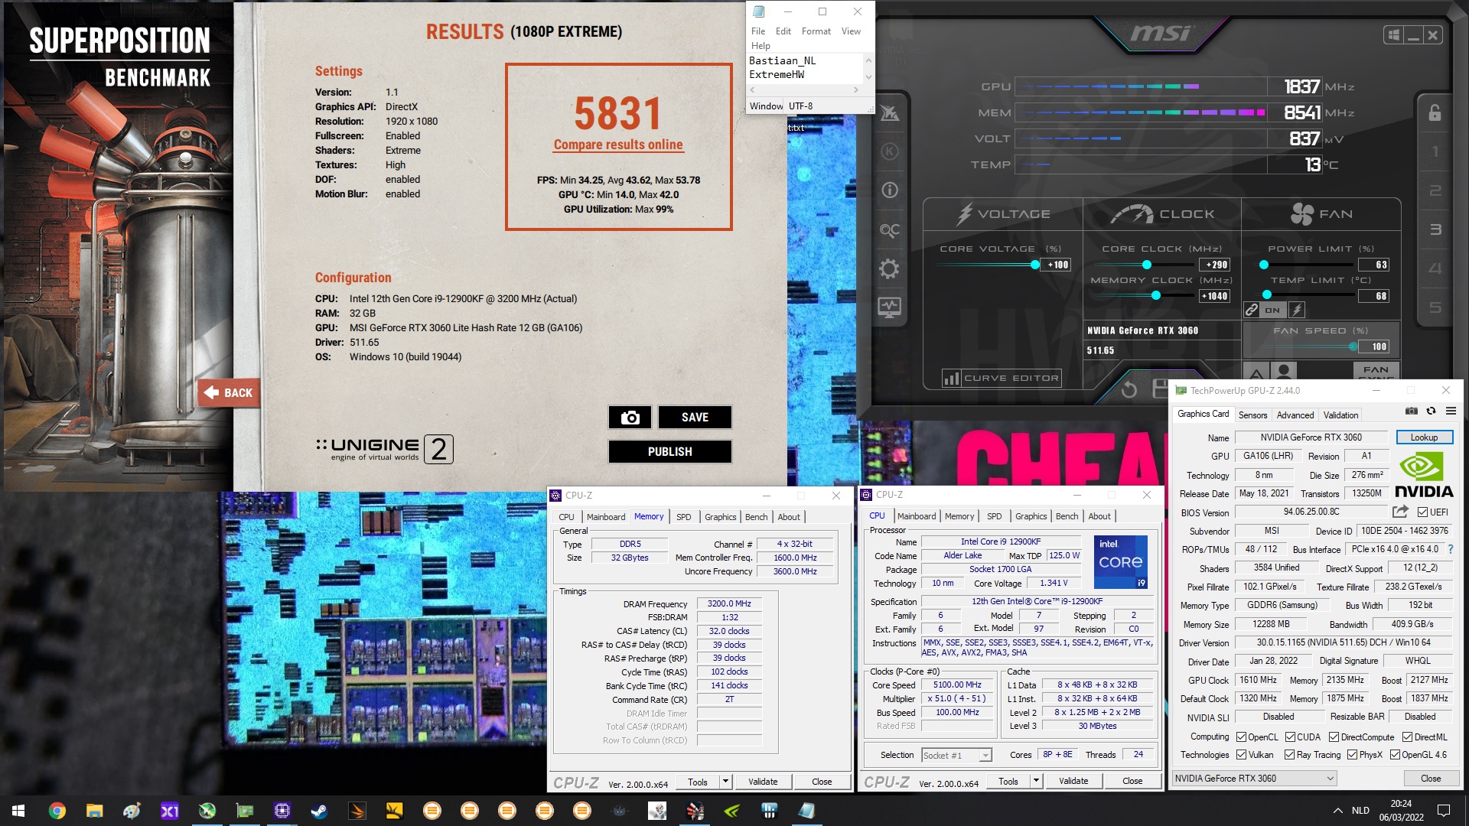Click GPU-Z refresh icon

(x=1431, y=411)
